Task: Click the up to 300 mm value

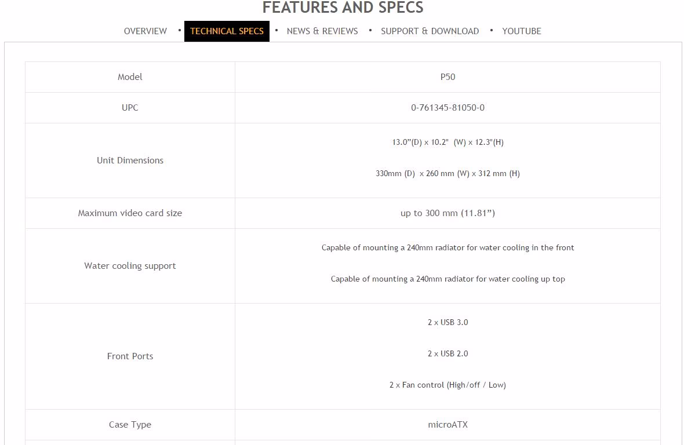Action: point(447,213)
